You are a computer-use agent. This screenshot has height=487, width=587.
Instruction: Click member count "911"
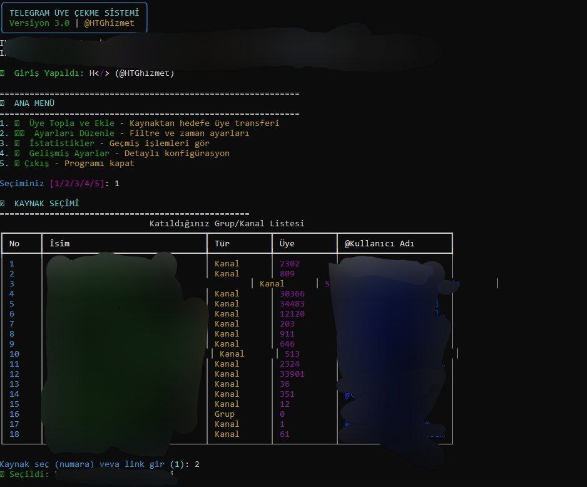[x=287, y=333]
